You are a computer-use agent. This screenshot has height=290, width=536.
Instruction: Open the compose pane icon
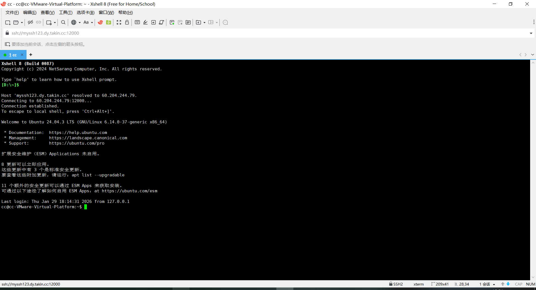point(188,22)
